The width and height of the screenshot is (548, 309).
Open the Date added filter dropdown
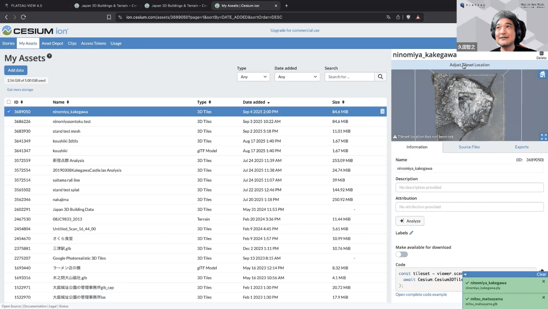[297, 77]
